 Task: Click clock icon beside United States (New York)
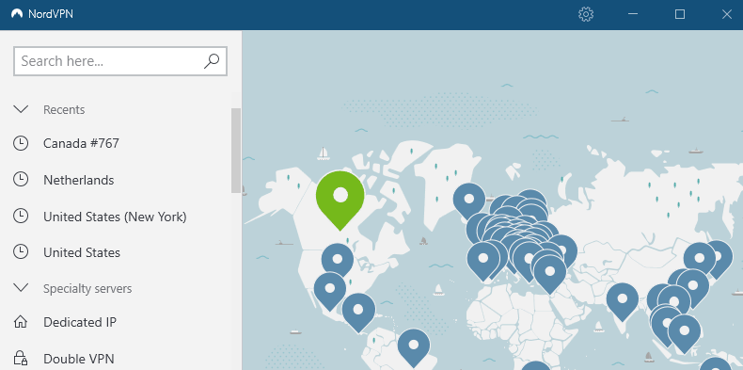[x=21, y=217]
